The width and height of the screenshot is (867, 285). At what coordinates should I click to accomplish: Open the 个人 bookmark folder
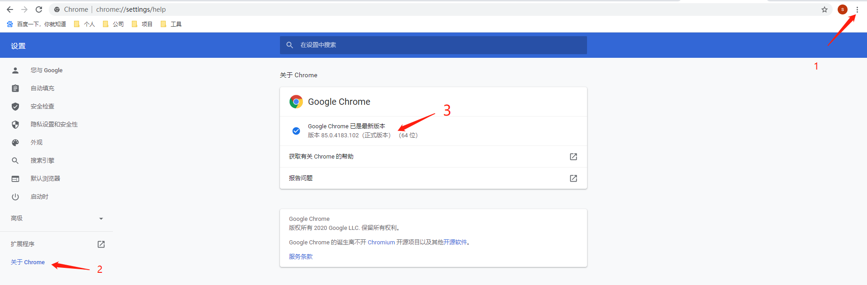click(x=84, y=24)
